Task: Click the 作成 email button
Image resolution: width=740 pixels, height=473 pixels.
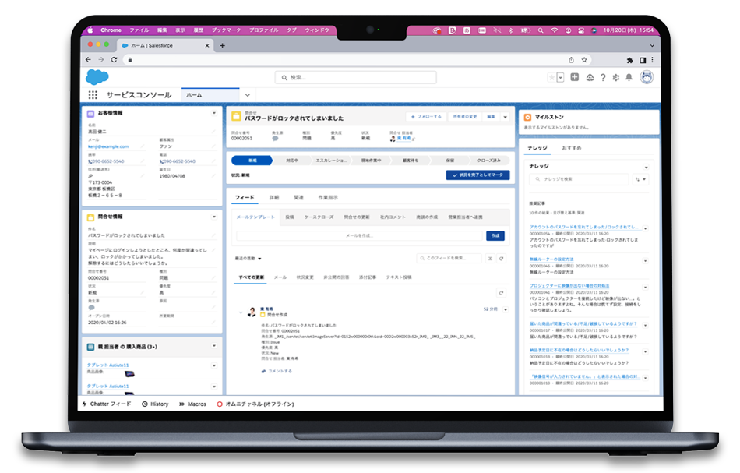Action: tap(495, 235)
